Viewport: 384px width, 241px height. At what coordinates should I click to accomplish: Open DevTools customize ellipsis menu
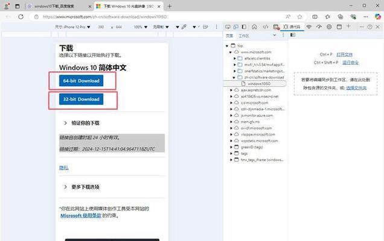pos(362,27)
